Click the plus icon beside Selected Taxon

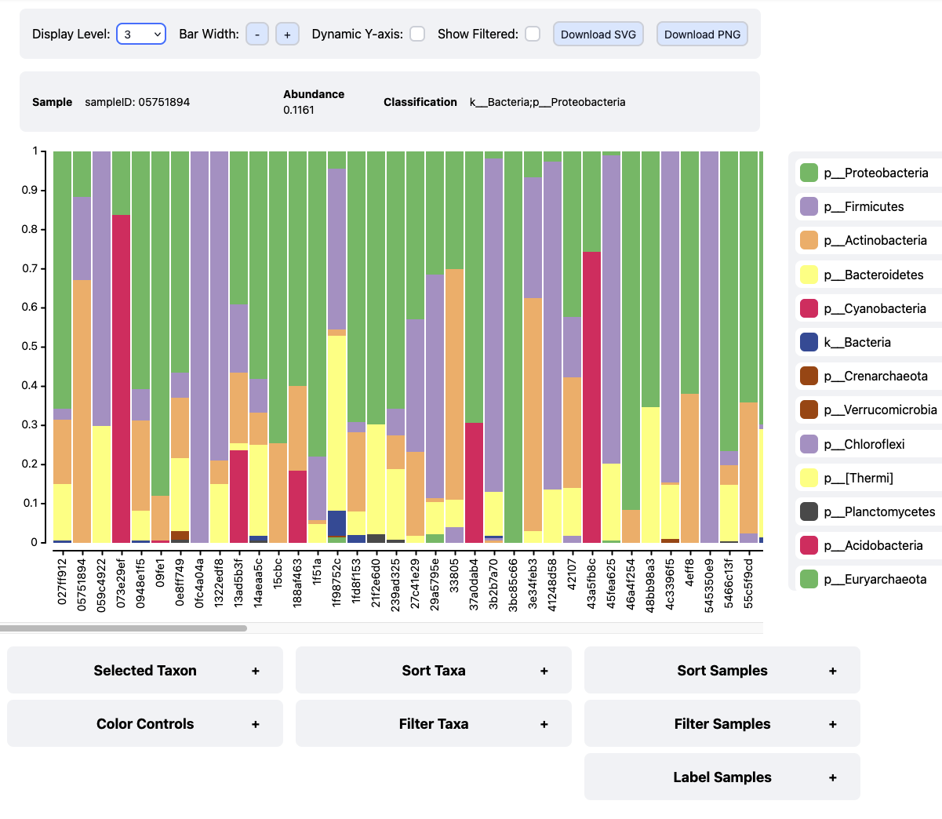click(255, 671)
